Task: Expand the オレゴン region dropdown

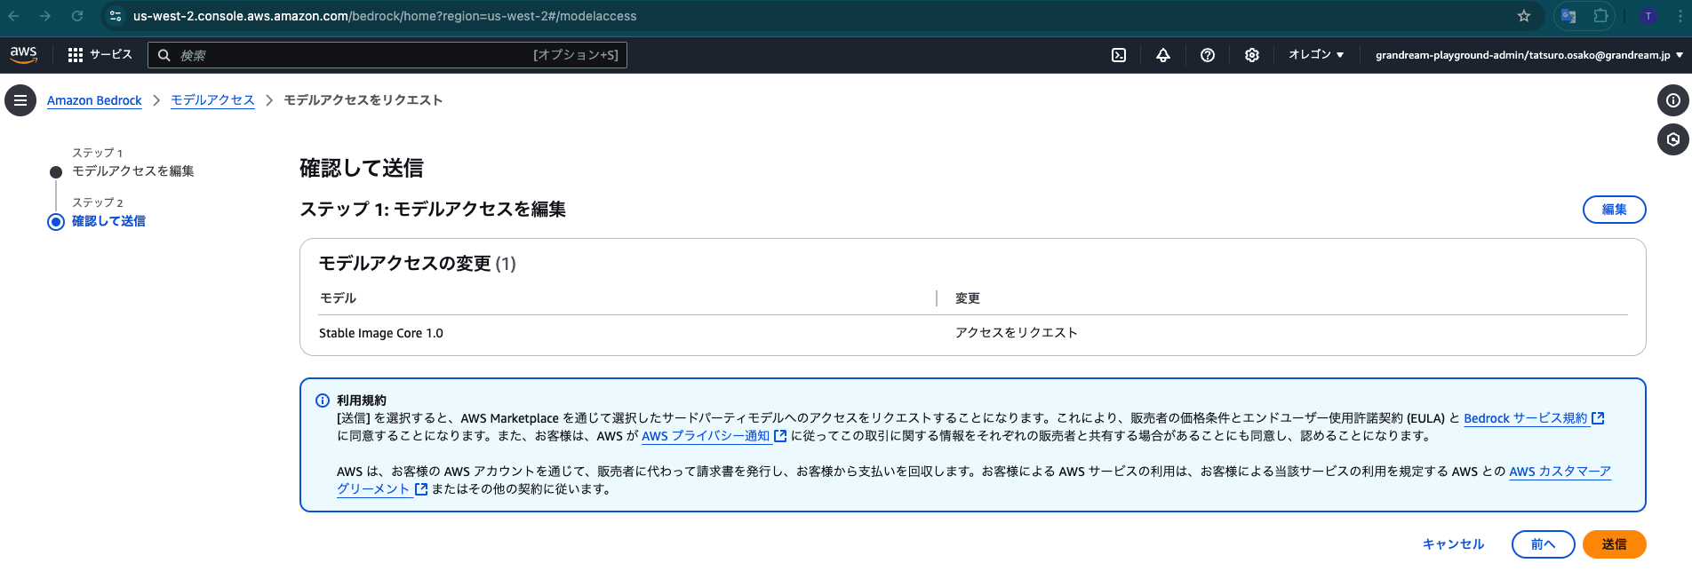Action: click(1315, 55)
